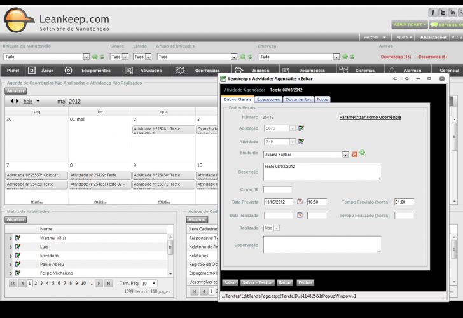Switch to the Fotos tab
This screenshot has width=463, height=318.
(322, 99)
